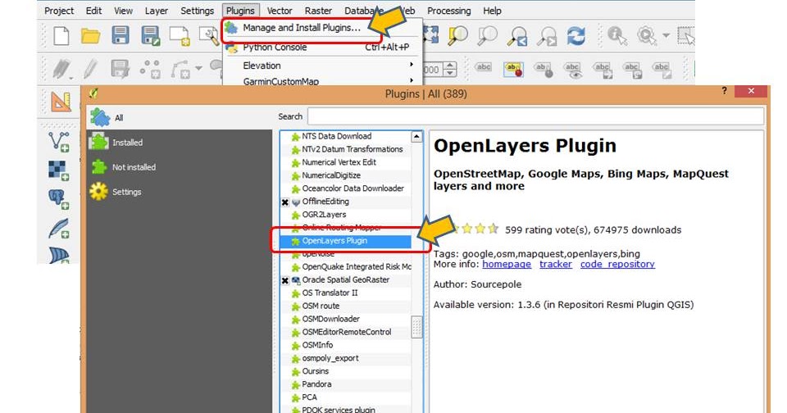Image resolution: width=787 pixels, height=413 pixels.
Task: Click the spin box stepper arrows
Action: point(450,70)
